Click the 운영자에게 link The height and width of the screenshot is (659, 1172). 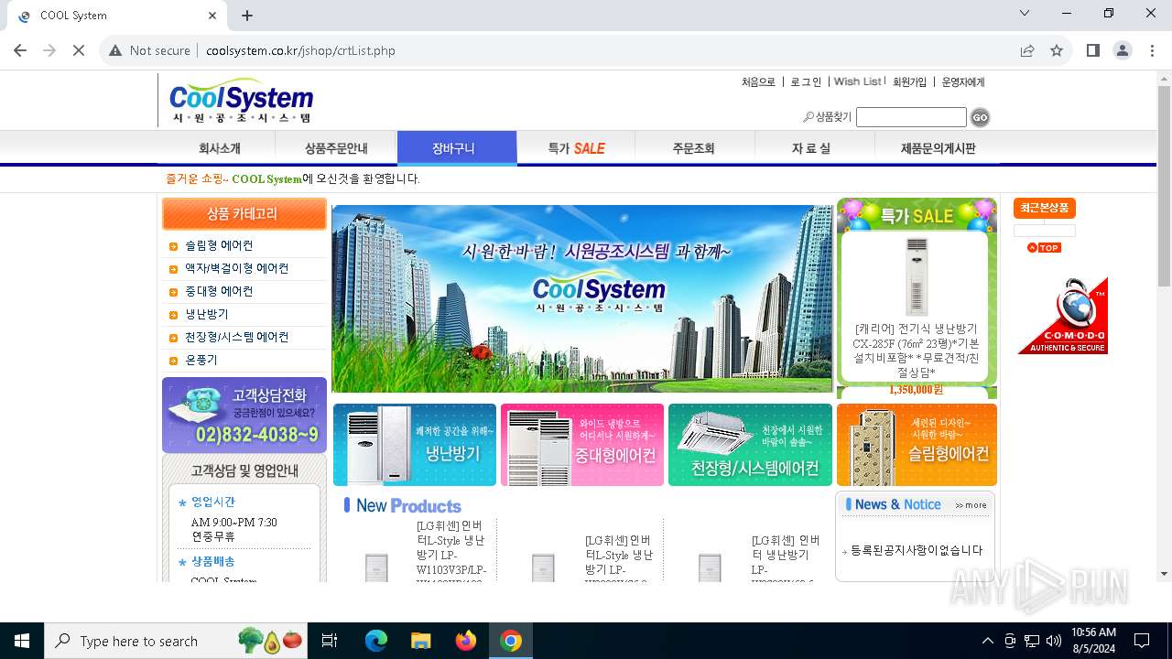tap(963, 82)
